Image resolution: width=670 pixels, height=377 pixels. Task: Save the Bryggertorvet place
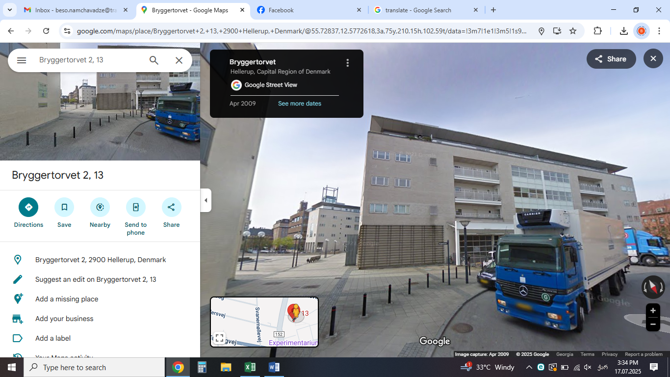point(64,207)
